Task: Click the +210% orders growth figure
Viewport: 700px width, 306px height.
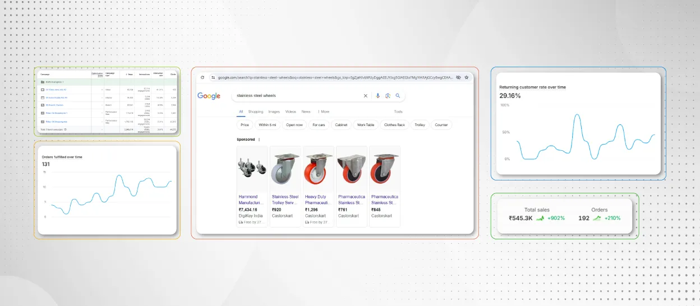Action: (612, 218)
